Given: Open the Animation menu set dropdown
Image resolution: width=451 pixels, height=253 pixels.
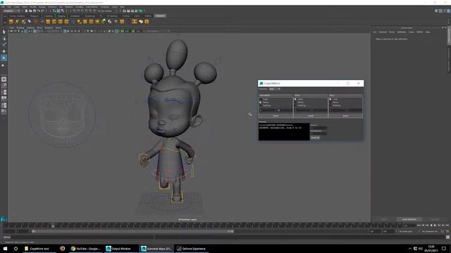Looking at the screenshot, I should [x=11, y=11].
